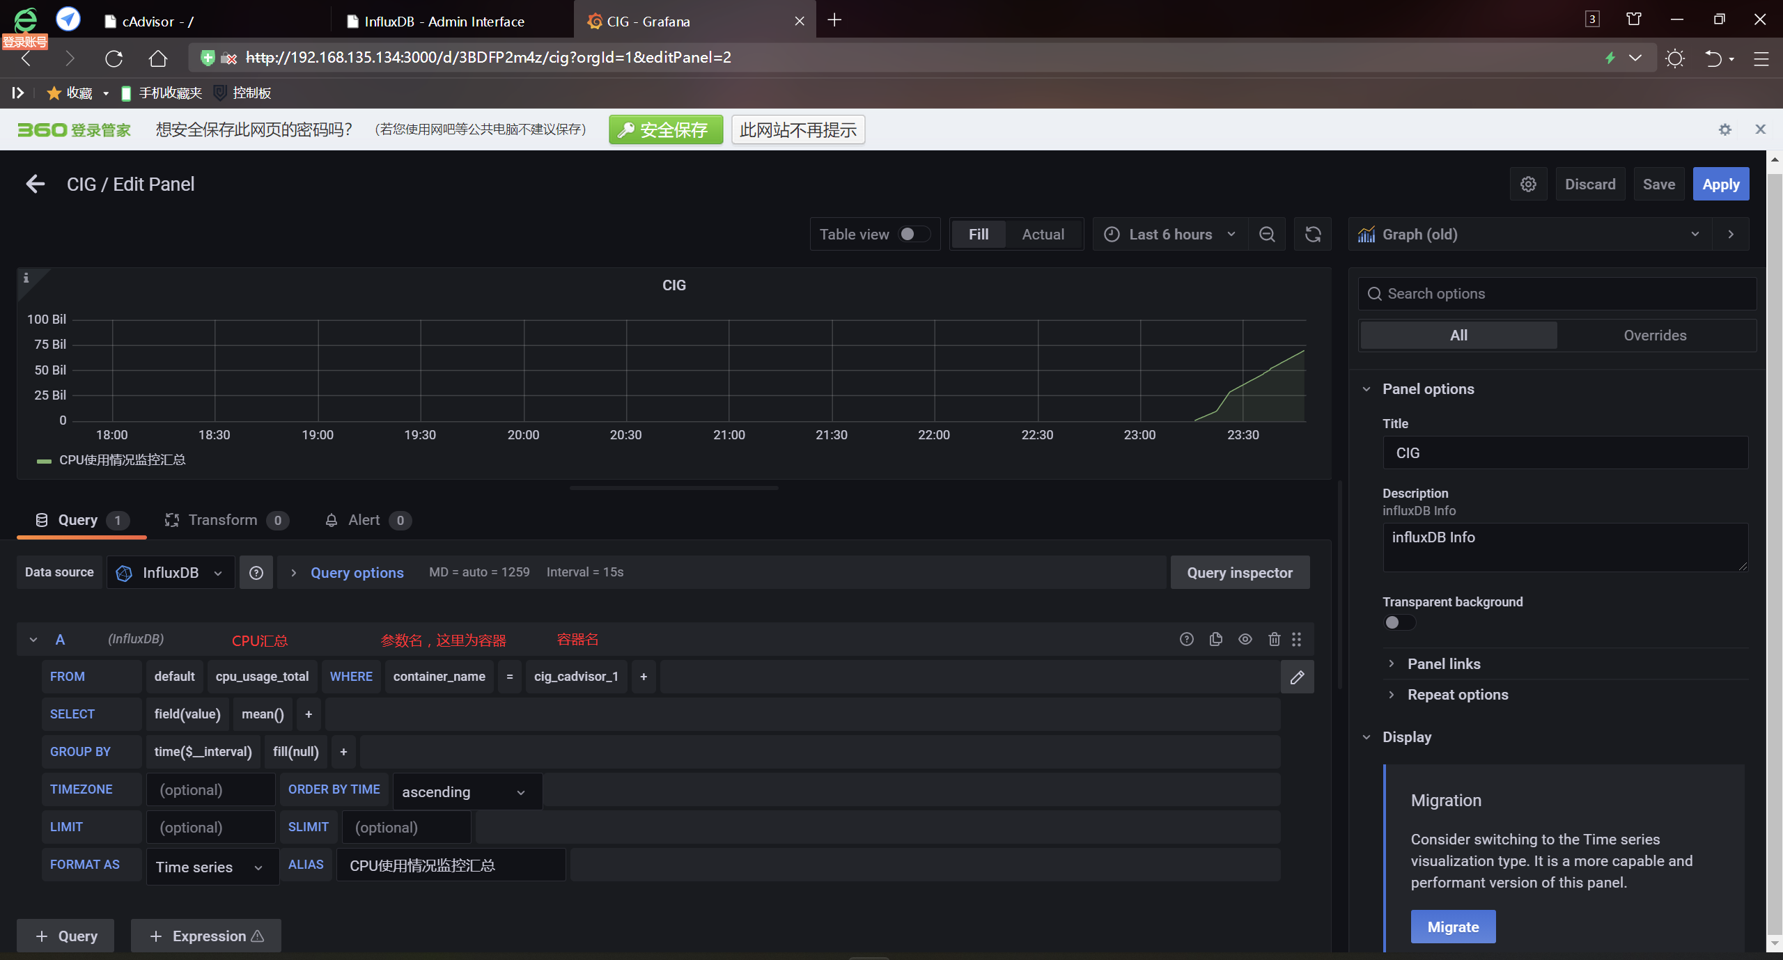Toggle text edit mode pencil icon
This screenshot has height=960, width=1783.
click(x=1297, y=677)
